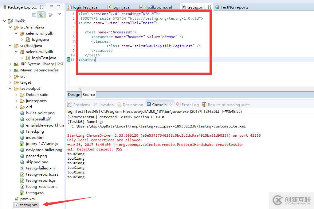
Task: Click the login.java file icon in tree
Action: click(28, 40)
